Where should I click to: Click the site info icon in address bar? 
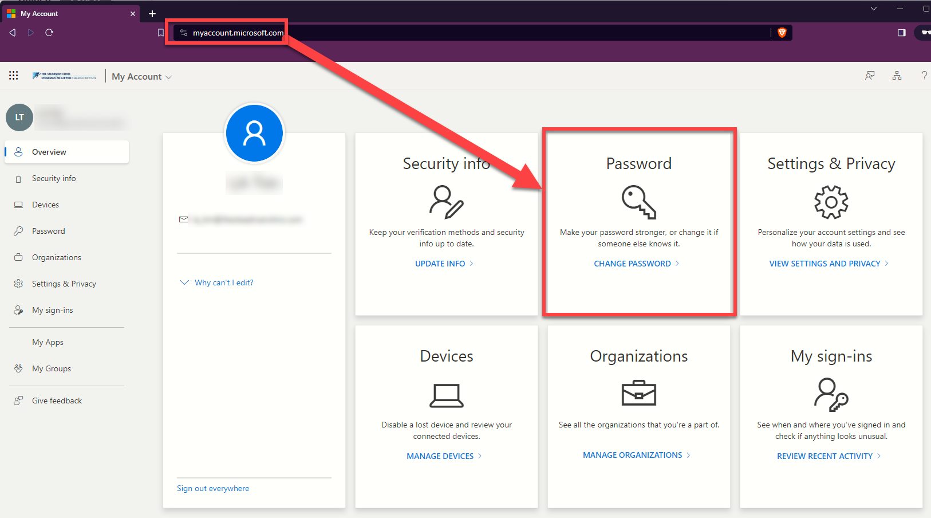point(184,33)
